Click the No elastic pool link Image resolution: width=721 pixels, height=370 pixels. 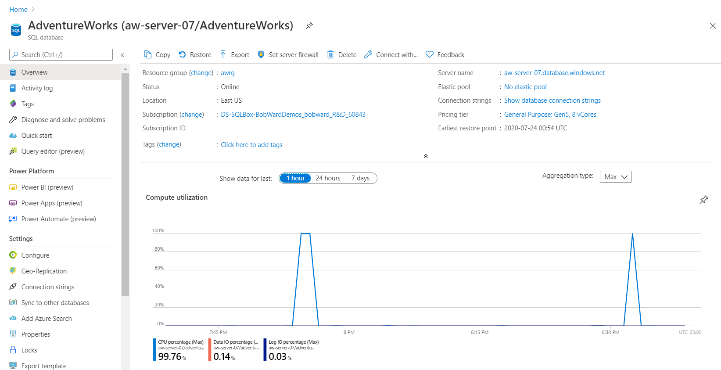525,87
